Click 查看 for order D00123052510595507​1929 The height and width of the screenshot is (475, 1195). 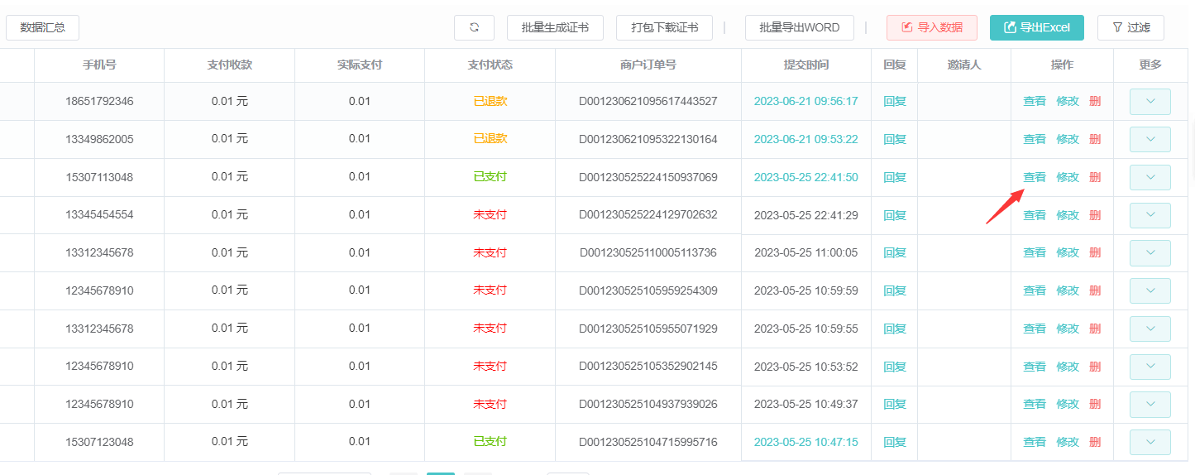click(1035, 329)
